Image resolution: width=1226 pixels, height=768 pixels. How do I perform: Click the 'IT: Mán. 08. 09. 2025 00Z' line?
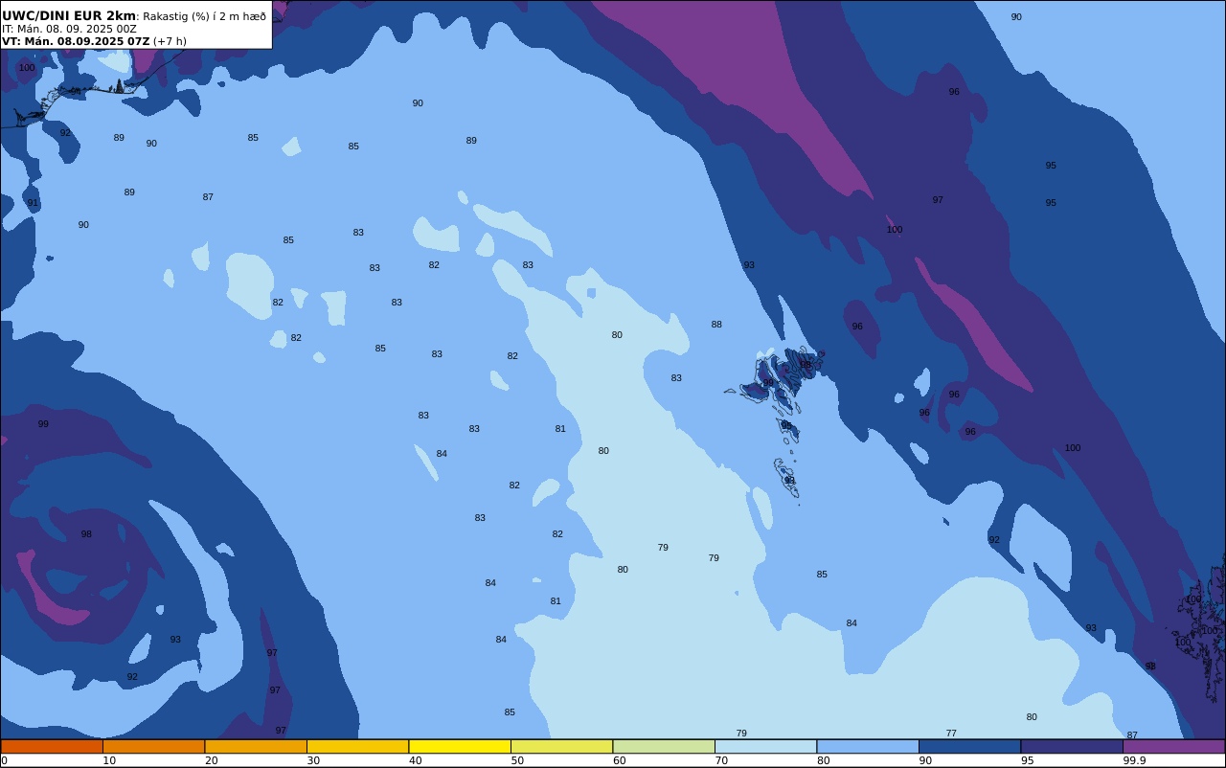point(69,29)
